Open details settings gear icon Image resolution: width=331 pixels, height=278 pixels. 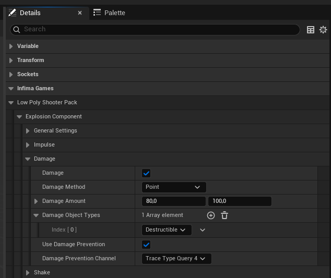click(323, 30)
